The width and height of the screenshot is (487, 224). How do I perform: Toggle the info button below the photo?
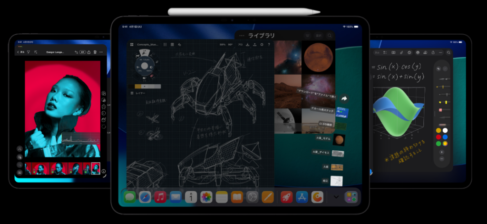(x=104, y=171)
